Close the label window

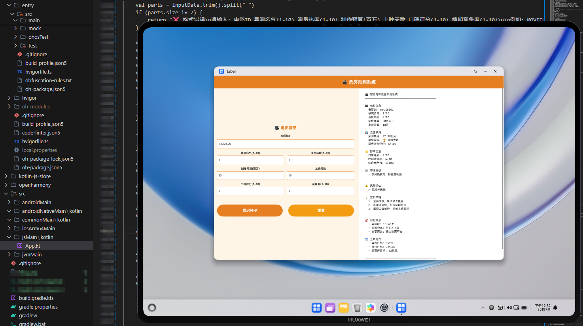click(x=495, y=71)
